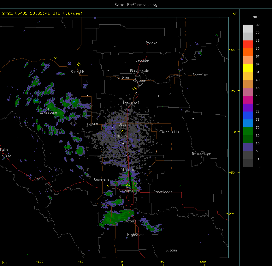Select the Innisfail label

pos(131,103)
